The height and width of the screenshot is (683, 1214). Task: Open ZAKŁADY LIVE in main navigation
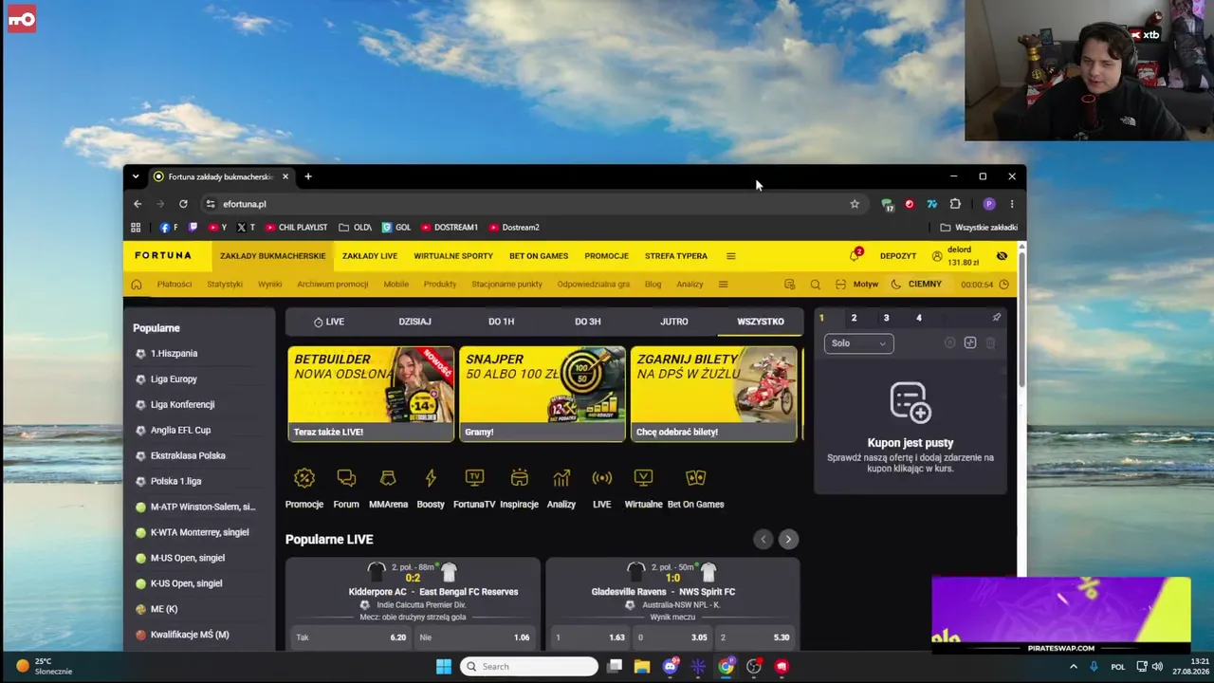click(370, 256)
